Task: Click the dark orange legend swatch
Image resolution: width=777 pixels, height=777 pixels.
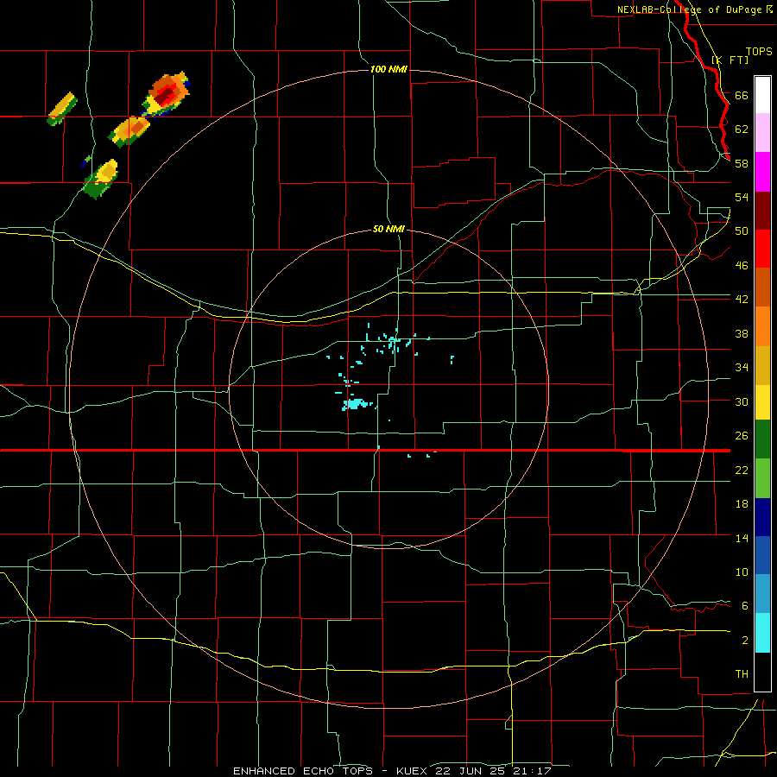Action: pyautogui.click(x=762, y=287)
